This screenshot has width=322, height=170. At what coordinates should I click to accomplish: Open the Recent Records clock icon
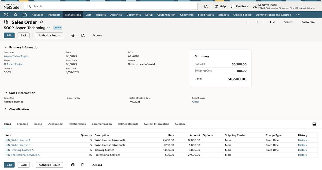(6, 15)
